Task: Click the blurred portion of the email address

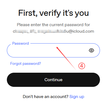Action: tap(39, 31)
